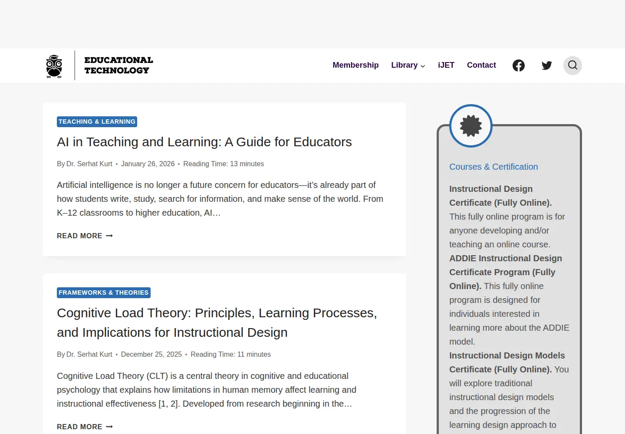Open AI in Teaching and Learning article title

(x=204, y=142)
